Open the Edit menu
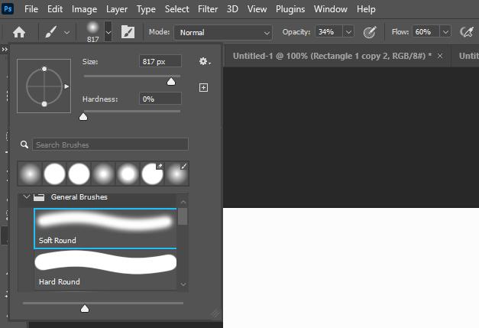The width and height of the screenshot is (479, 328). 55,9
